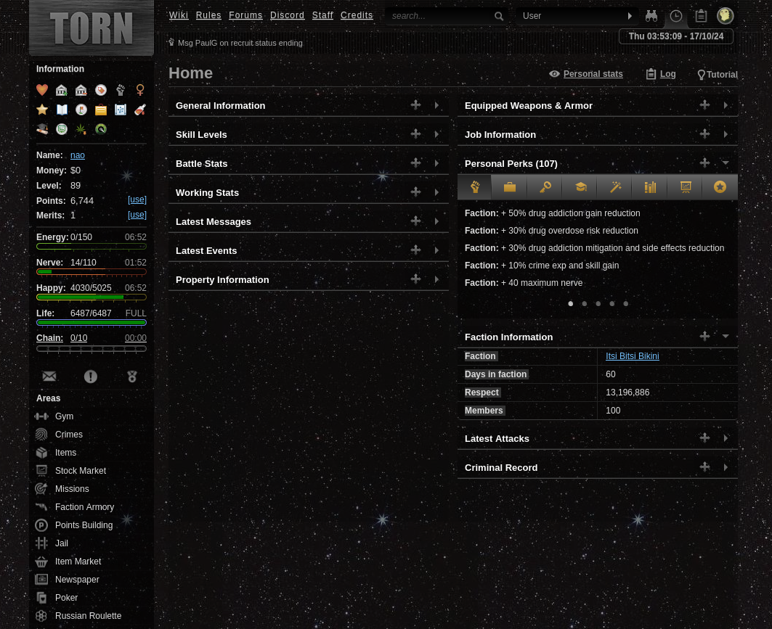Open the events clock icon in the top bar
Screen dimensions: 772x629
pos(676,15)
